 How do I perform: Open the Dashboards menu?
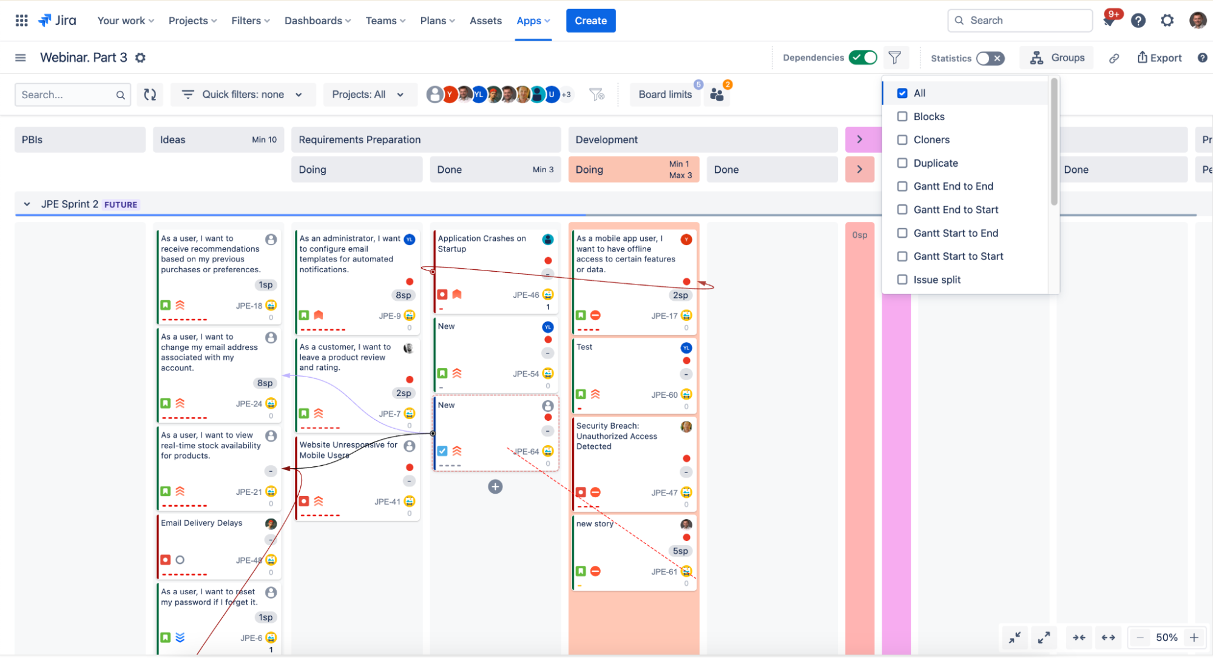[317, 21]
